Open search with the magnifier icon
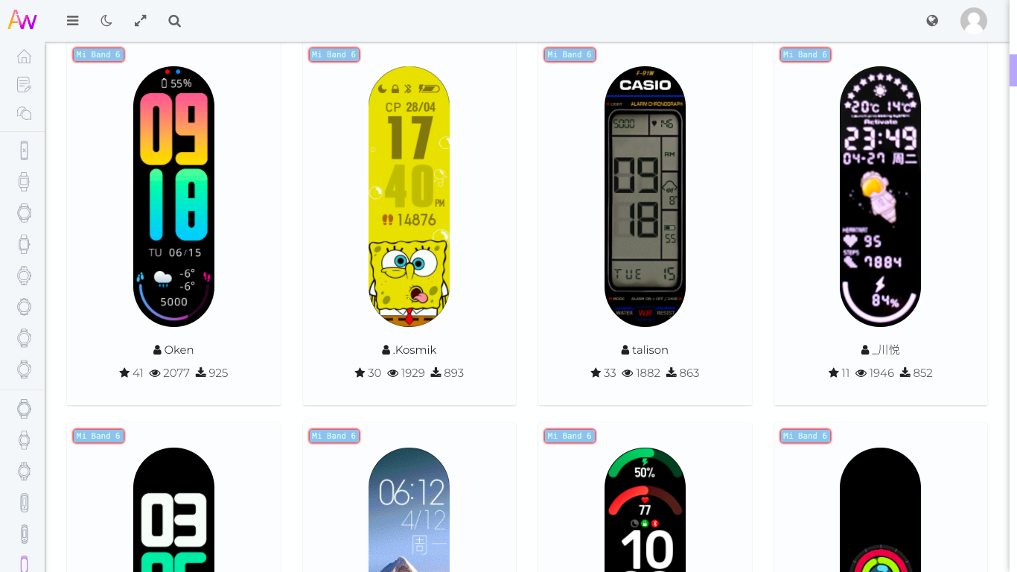Screen dimensions: 1017x572 (174, 21)
